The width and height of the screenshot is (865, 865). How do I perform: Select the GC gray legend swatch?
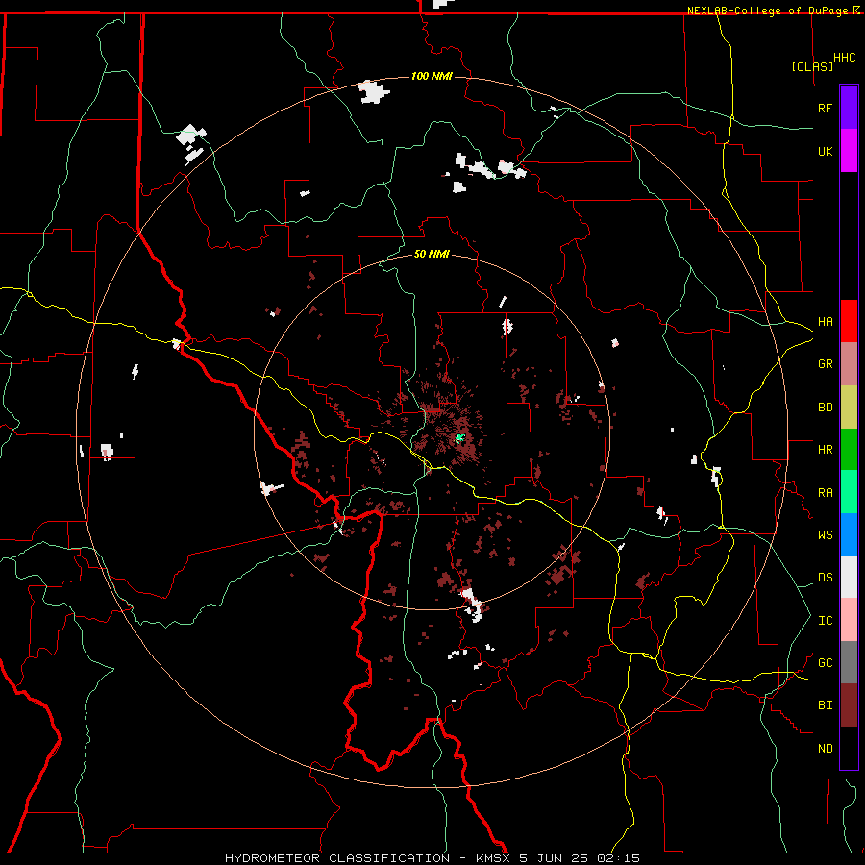point(849,662)
